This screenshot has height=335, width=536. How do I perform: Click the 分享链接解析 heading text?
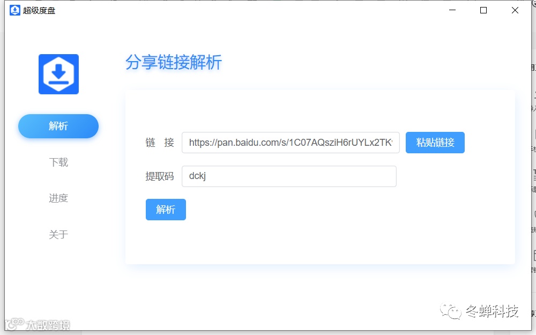(174, 62)
